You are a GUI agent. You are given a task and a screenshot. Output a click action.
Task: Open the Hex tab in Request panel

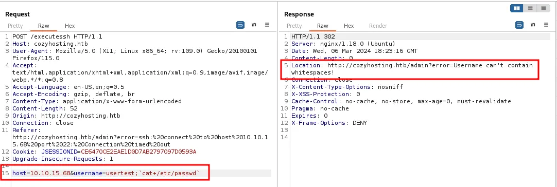point(69,26)
